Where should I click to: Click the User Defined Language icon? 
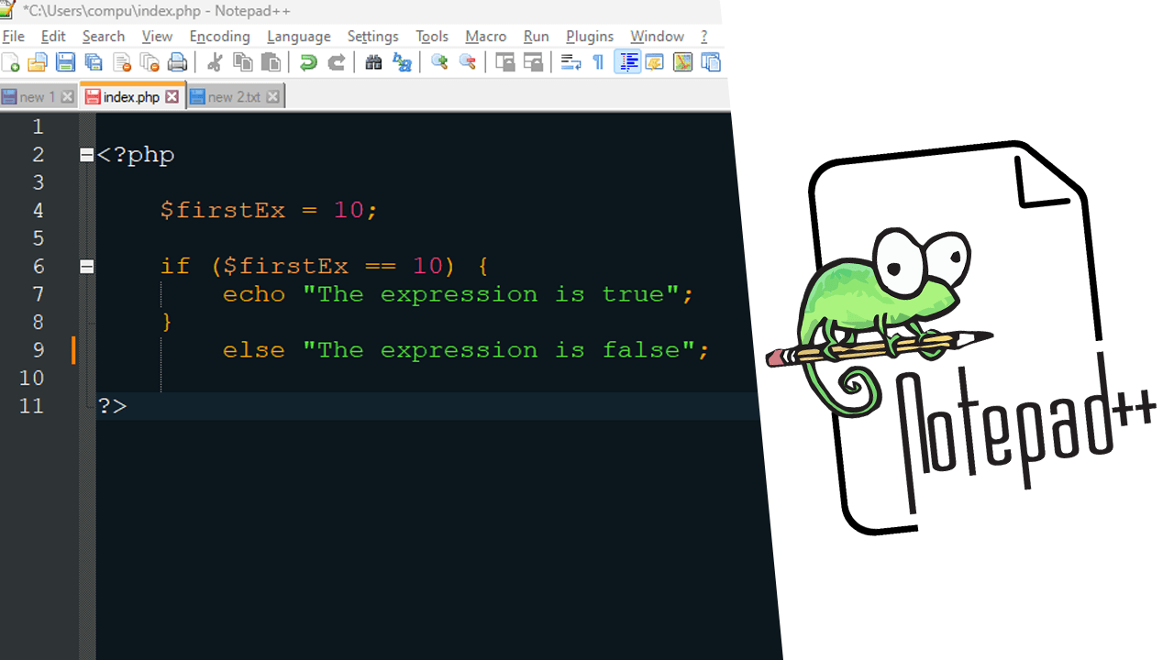coord(655,62)
